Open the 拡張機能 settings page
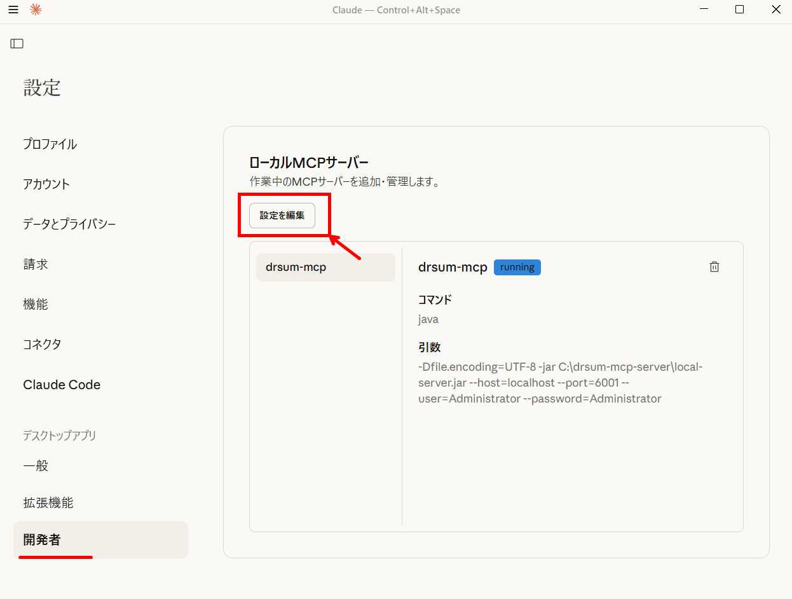Screen dimensions: 792x599 pyautogui.click(x=48, y=503)
